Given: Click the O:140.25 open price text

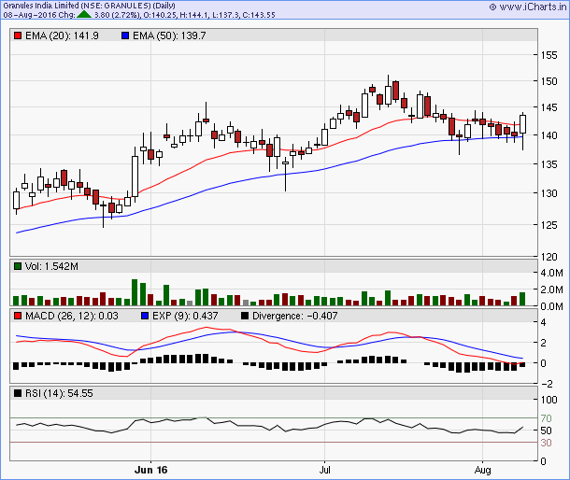Looking at the screenshot, I should (159, 15).
